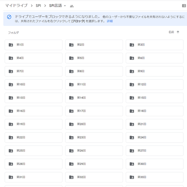
Task: Open folder 第32回
Action: point(94,177)
